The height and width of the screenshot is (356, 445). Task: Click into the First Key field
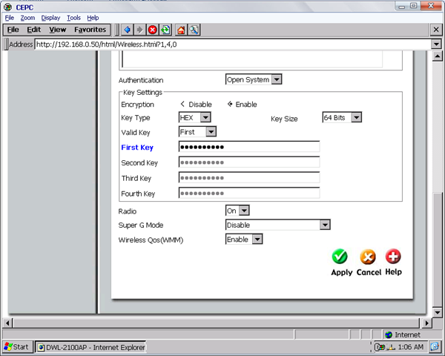249,147
